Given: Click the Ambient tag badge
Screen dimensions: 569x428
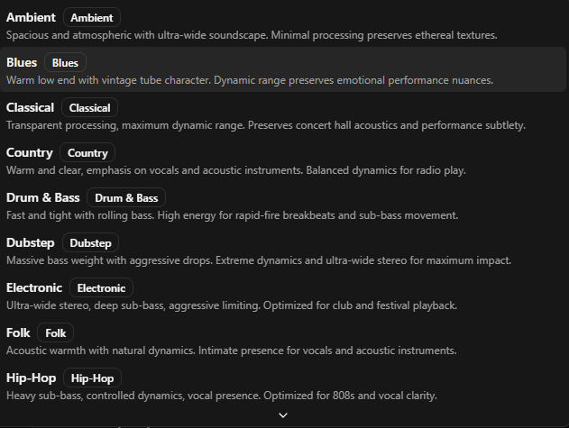Looking at the screenshot, I should click(91, 18).
